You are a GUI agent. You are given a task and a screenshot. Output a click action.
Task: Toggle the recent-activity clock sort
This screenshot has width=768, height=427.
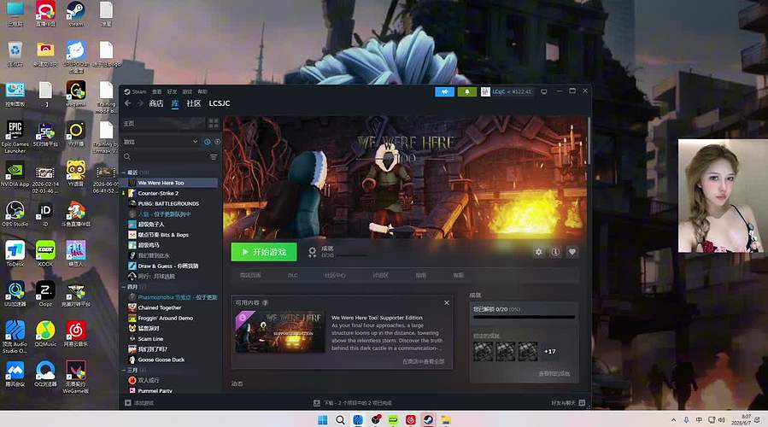[208, 142]
